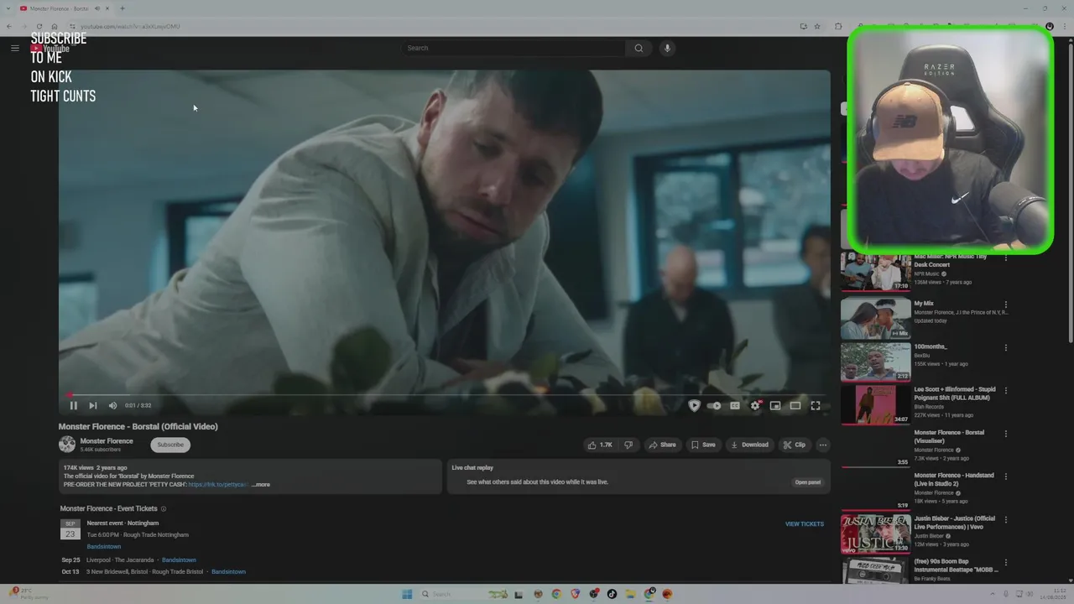Bookmark this page star icon

pos(817,26)
